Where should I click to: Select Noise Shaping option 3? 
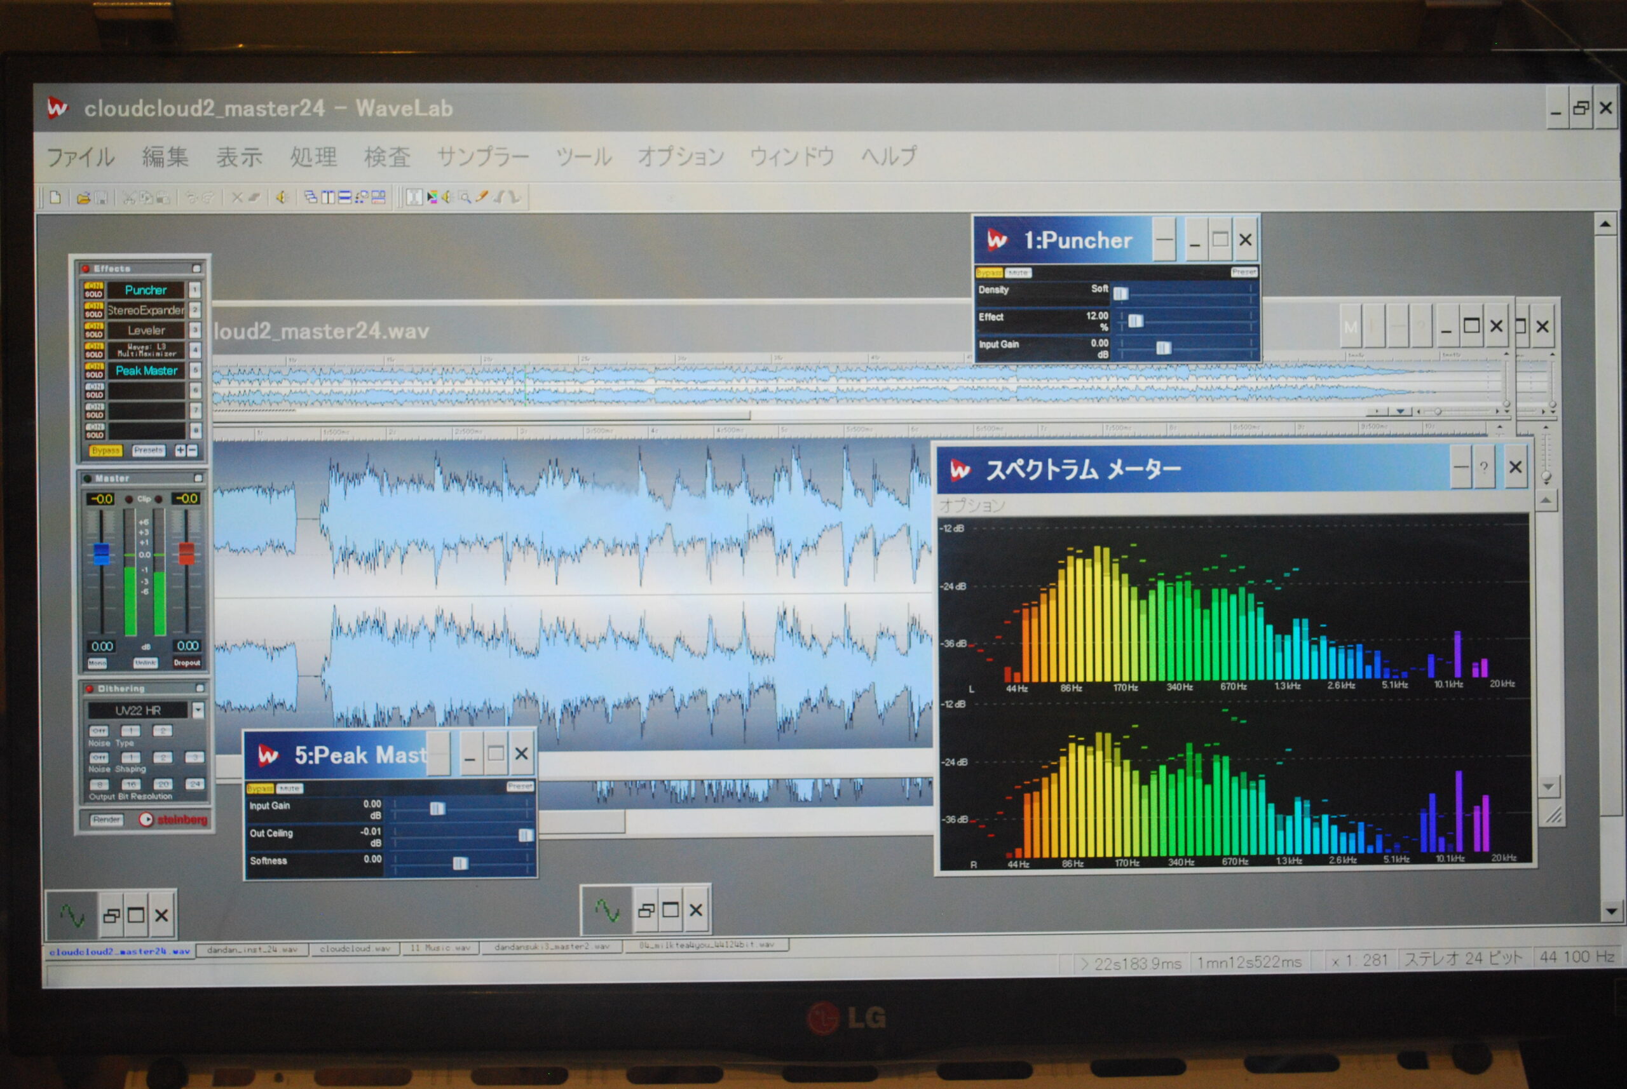pyautogui.click(x=195, y=758)
